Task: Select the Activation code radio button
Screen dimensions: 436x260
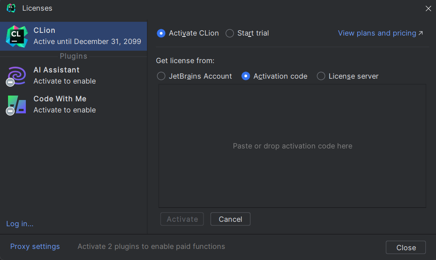Action: click(245, 76)
